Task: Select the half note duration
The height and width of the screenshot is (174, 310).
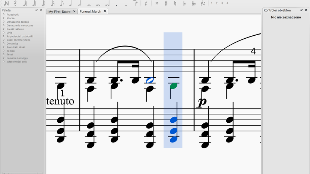Action: [80, 3]
